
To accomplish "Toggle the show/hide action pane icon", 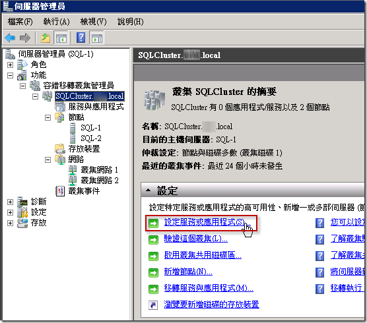I will pyautogui.click(x=96, y=38).
